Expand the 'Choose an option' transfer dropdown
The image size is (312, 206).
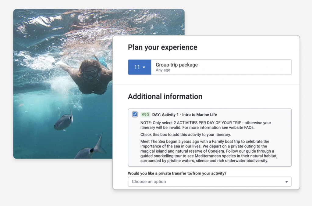(x=209, y=182)
